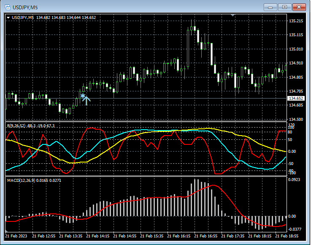Click the -0.0377 MACD scale value
This screenshot has height=245, width=311.
click(x=295, y=229)
